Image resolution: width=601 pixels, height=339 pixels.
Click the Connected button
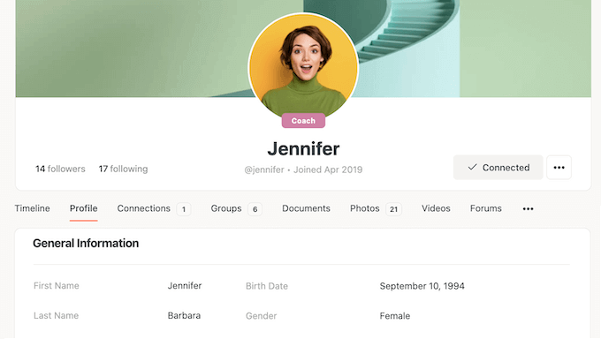click(498, 168)
